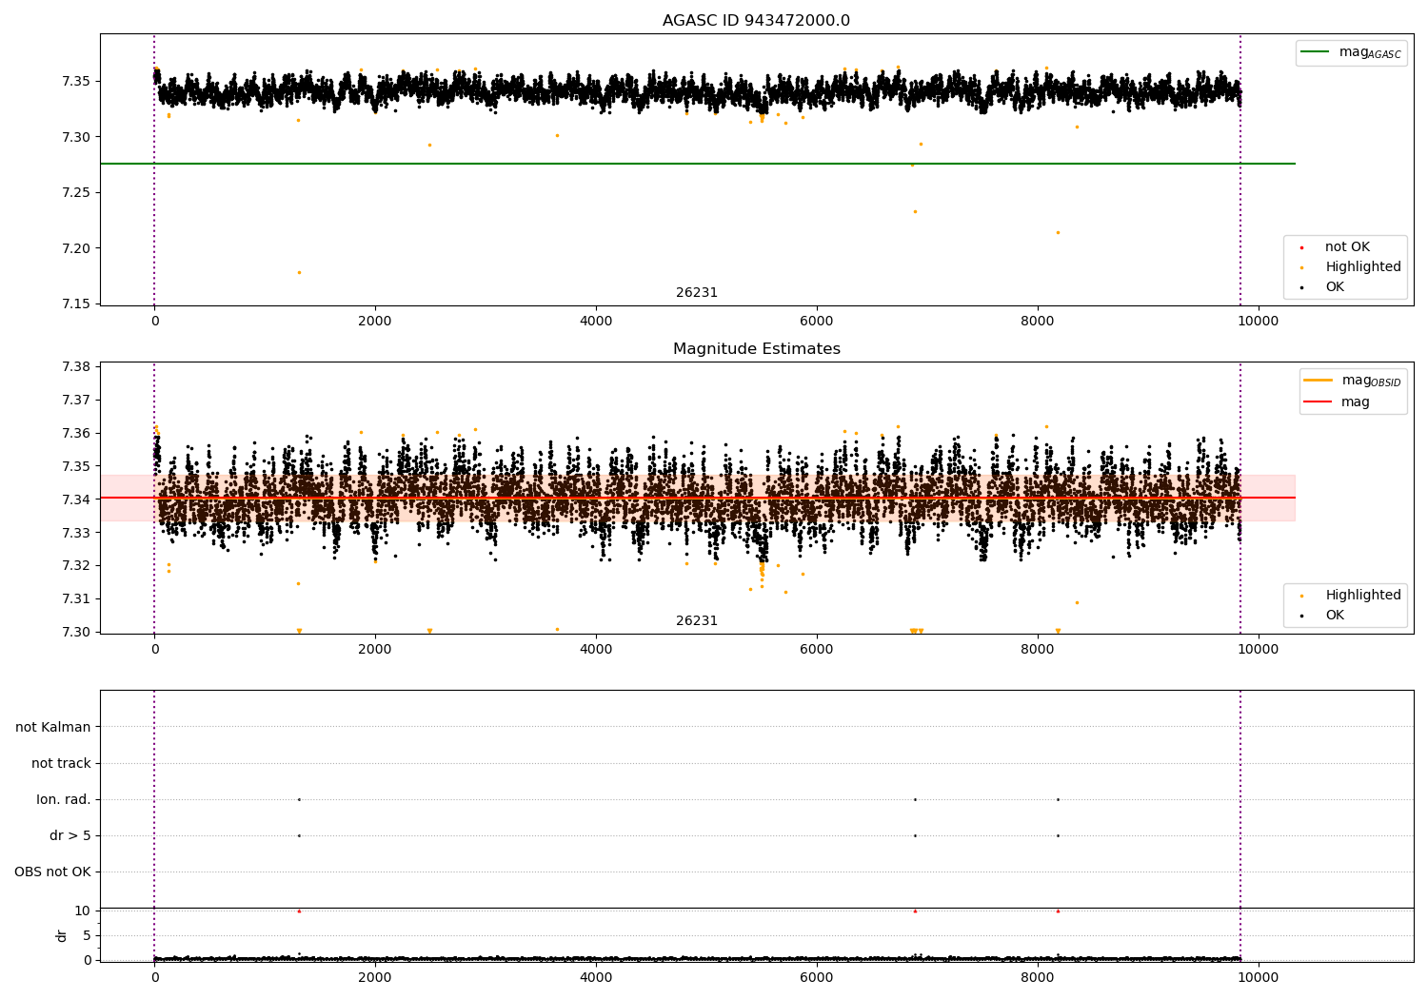Click the dr axis label
The height and width of the screenshot is (999, 1428).
tap(62, 935)
